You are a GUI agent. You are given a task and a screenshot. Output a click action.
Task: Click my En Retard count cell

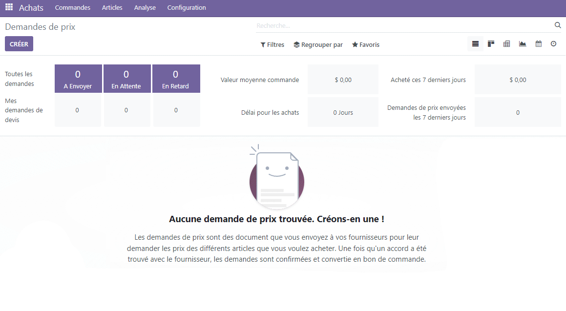pos(176,110)
